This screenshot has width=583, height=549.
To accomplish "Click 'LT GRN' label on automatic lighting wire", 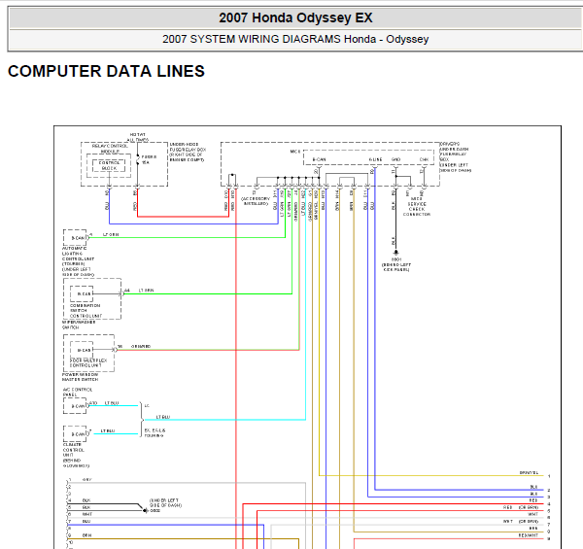I will (111, 234).
